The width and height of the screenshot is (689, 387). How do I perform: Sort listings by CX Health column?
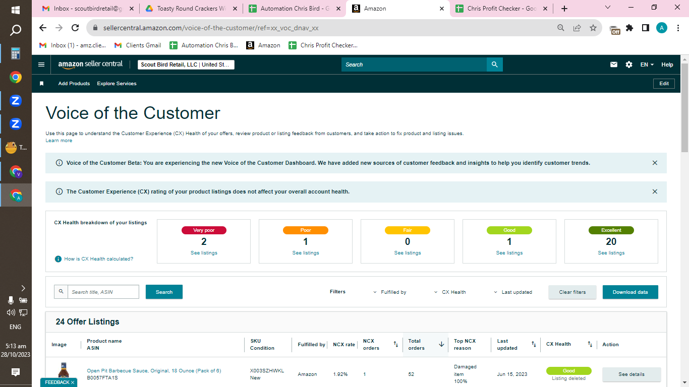point(590,345)
